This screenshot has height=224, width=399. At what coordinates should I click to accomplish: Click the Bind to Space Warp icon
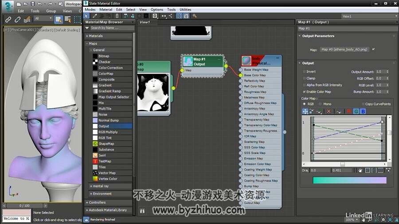pyautogui.click(x=27, y=19)
